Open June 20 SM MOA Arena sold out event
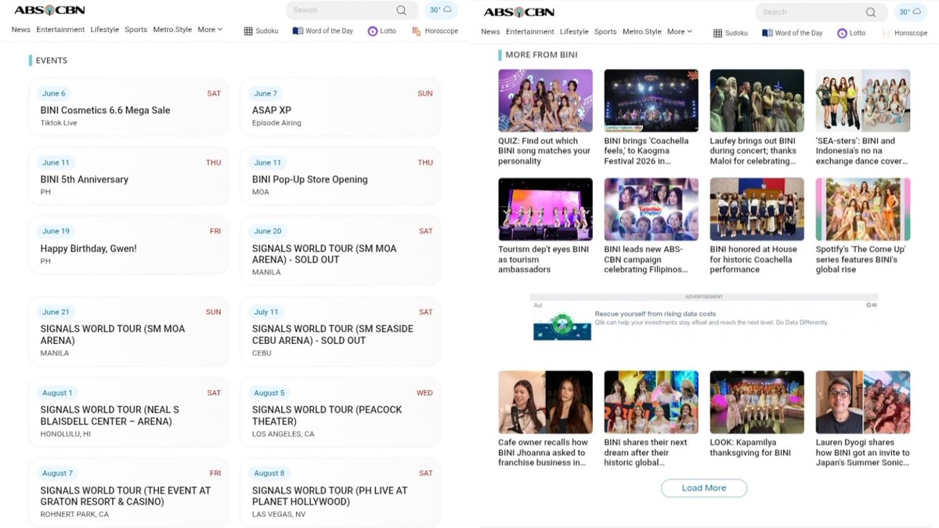 click(x=340, y=251)
